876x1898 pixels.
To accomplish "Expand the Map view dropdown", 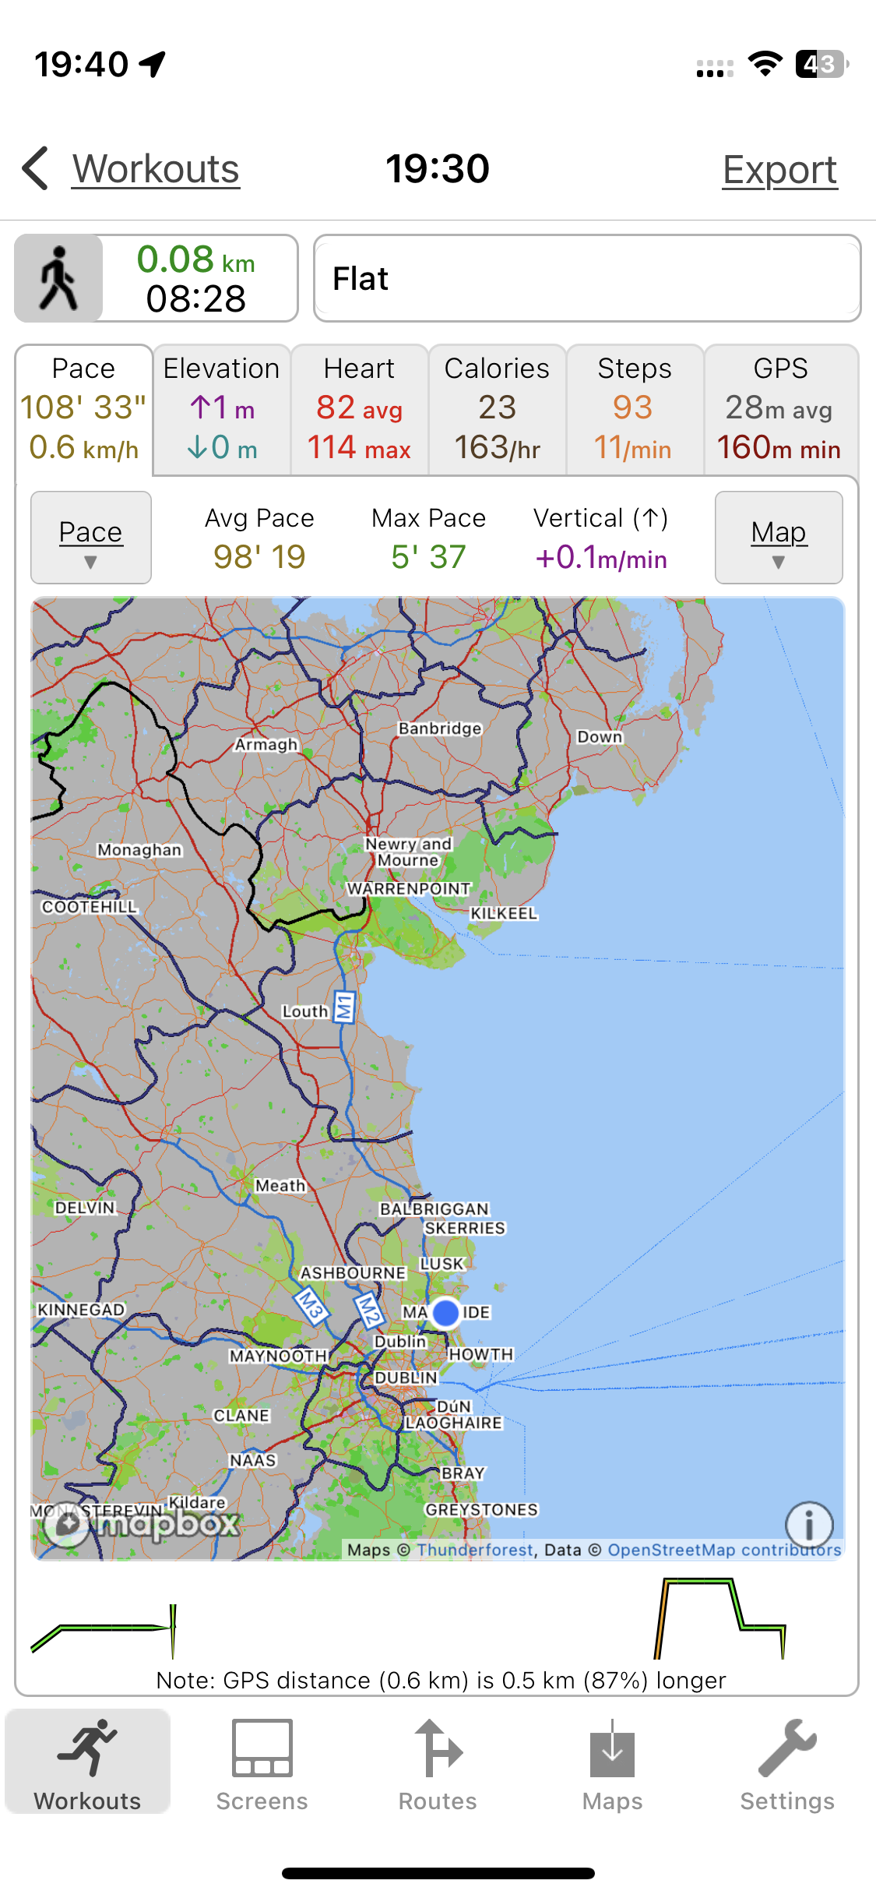I will point(779,538).
